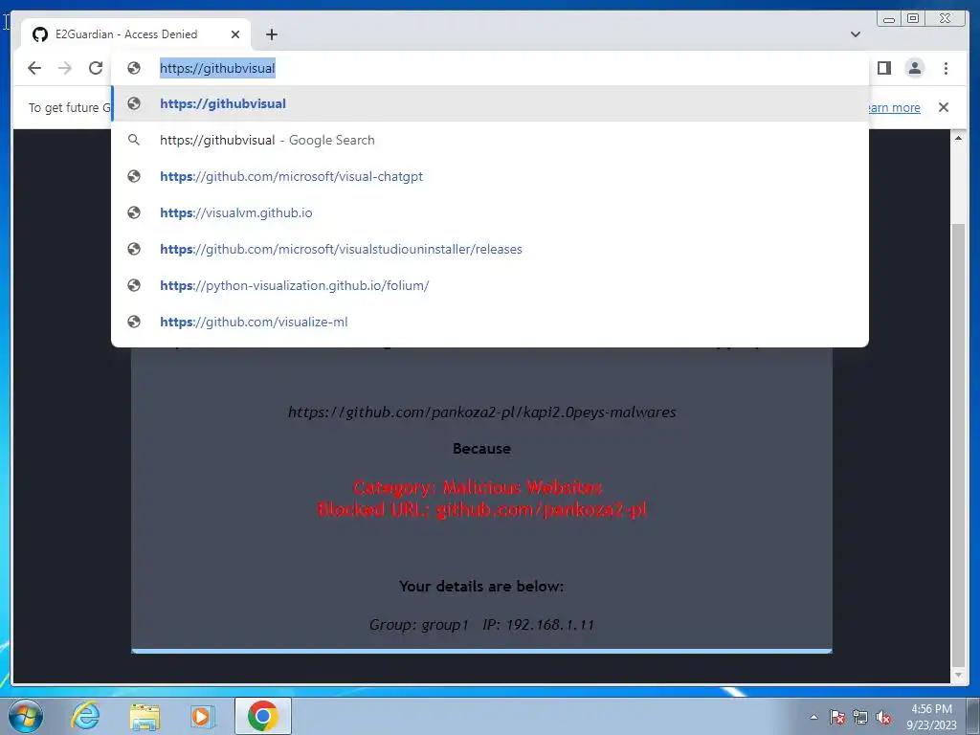This screenshot has width=980, height=735.
Task: Click the page scrollbar down arrow
Action: tap(958, 675)
